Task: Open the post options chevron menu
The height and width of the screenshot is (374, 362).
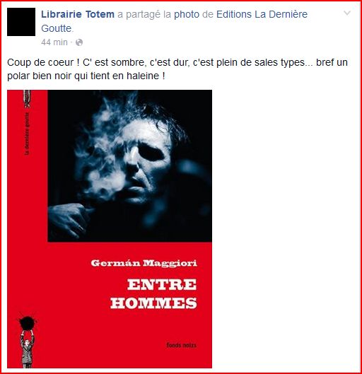Action: click(x=347, y=13)
